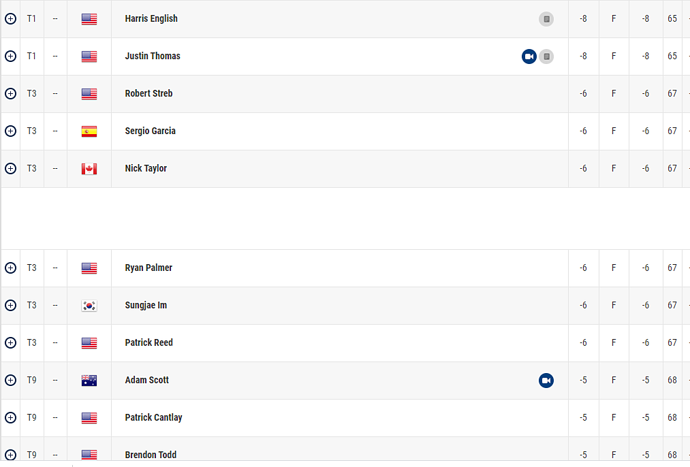Click the Australia flag beside Adam Scott

(x=89, y=381)
